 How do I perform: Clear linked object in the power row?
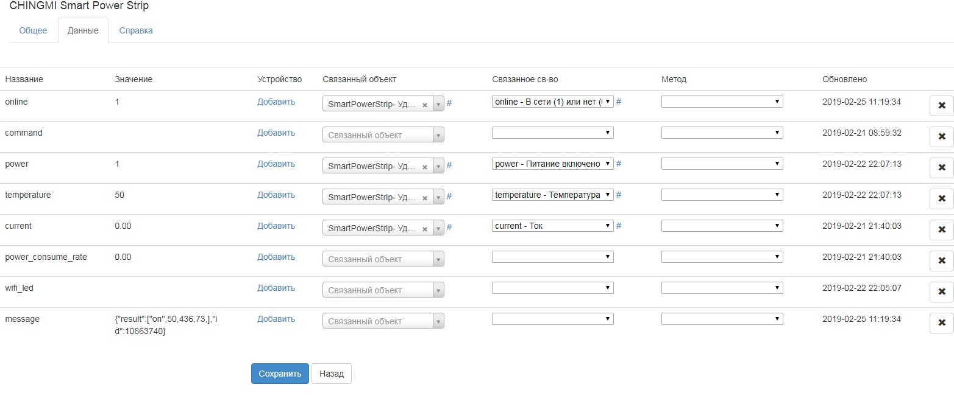425,166
